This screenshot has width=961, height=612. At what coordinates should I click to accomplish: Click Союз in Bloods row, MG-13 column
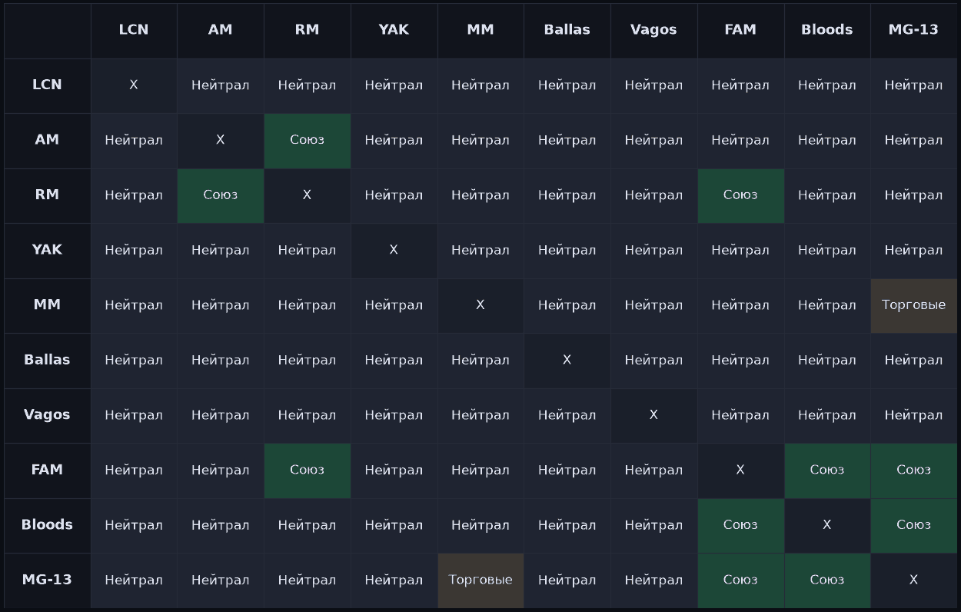pos(913,525)
